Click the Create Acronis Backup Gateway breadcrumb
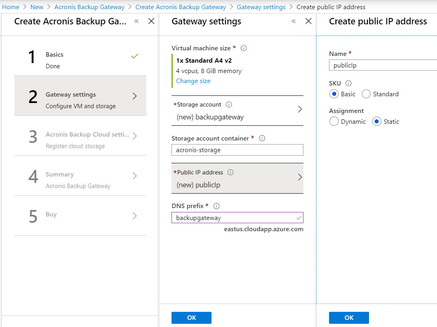Image resolution: width=437 pixels, height=327 pixels. pos(181,7)
